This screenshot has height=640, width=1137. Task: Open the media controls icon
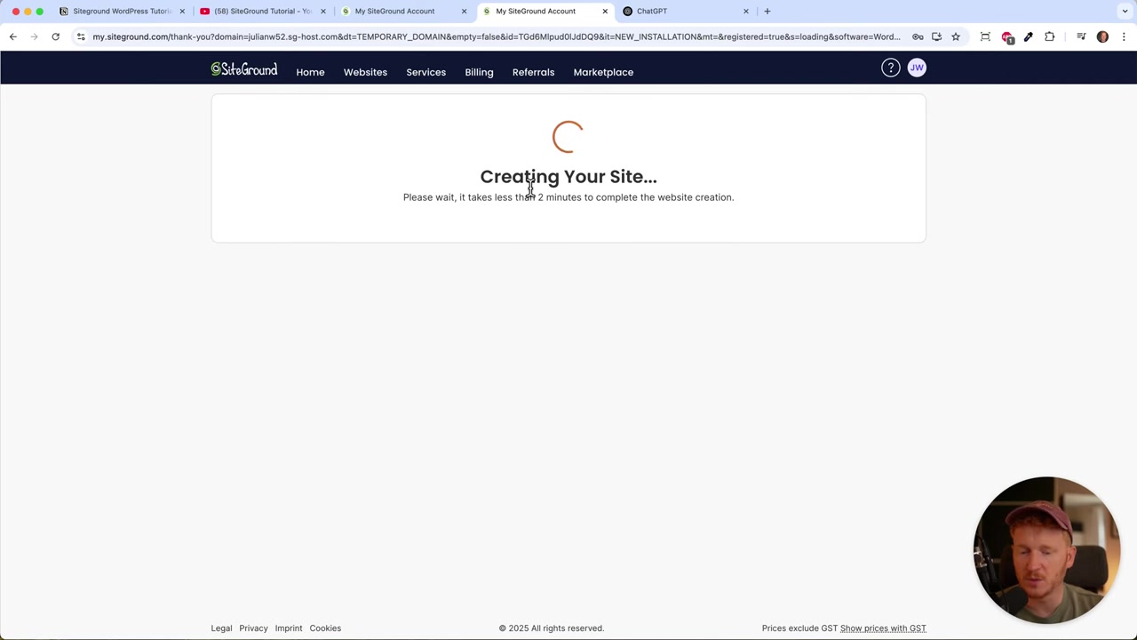pyautogui.click(x=1081, y=36)
